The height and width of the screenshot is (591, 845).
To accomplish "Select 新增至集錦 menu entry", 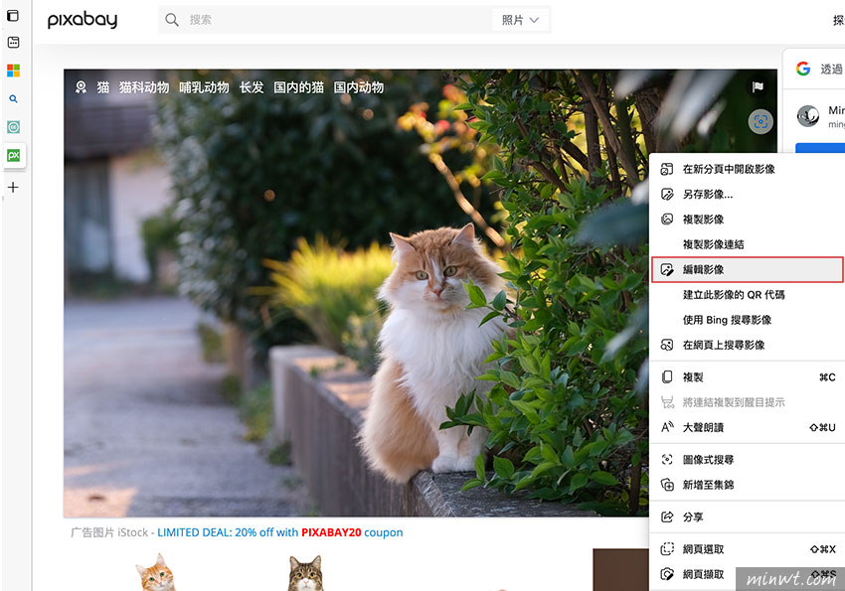I will pyautogui.click(x=747, y=485).
